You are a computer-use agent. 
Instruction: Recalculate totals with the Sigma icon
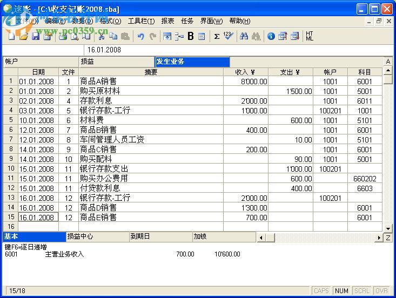[217, 36]
